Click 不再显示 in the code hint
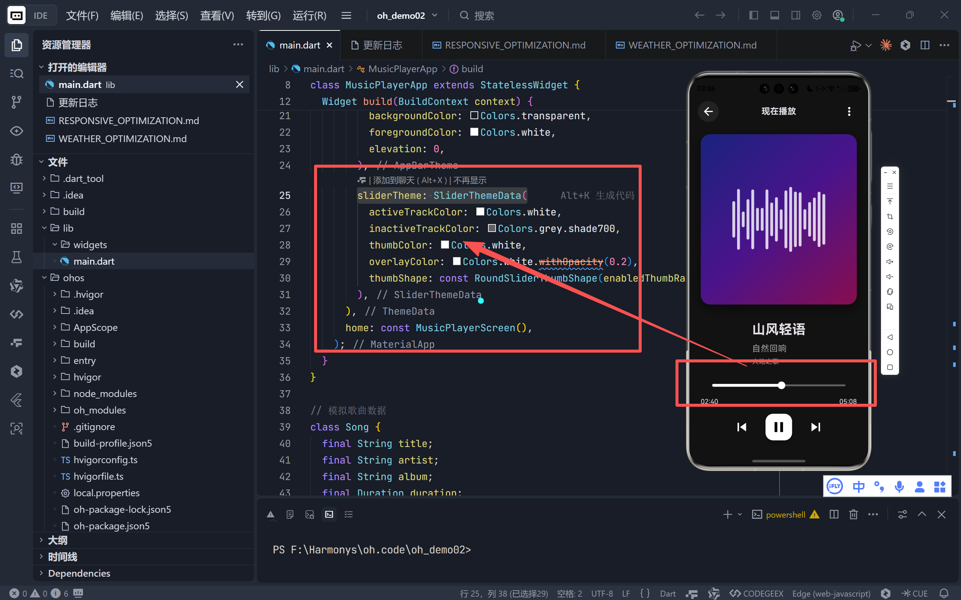The height and width of the screenshot is (600, 961). pos(469,180)
